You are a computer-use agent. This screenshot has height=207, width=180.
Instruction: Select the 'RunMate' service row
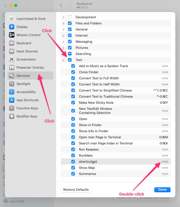coord(116,156)
